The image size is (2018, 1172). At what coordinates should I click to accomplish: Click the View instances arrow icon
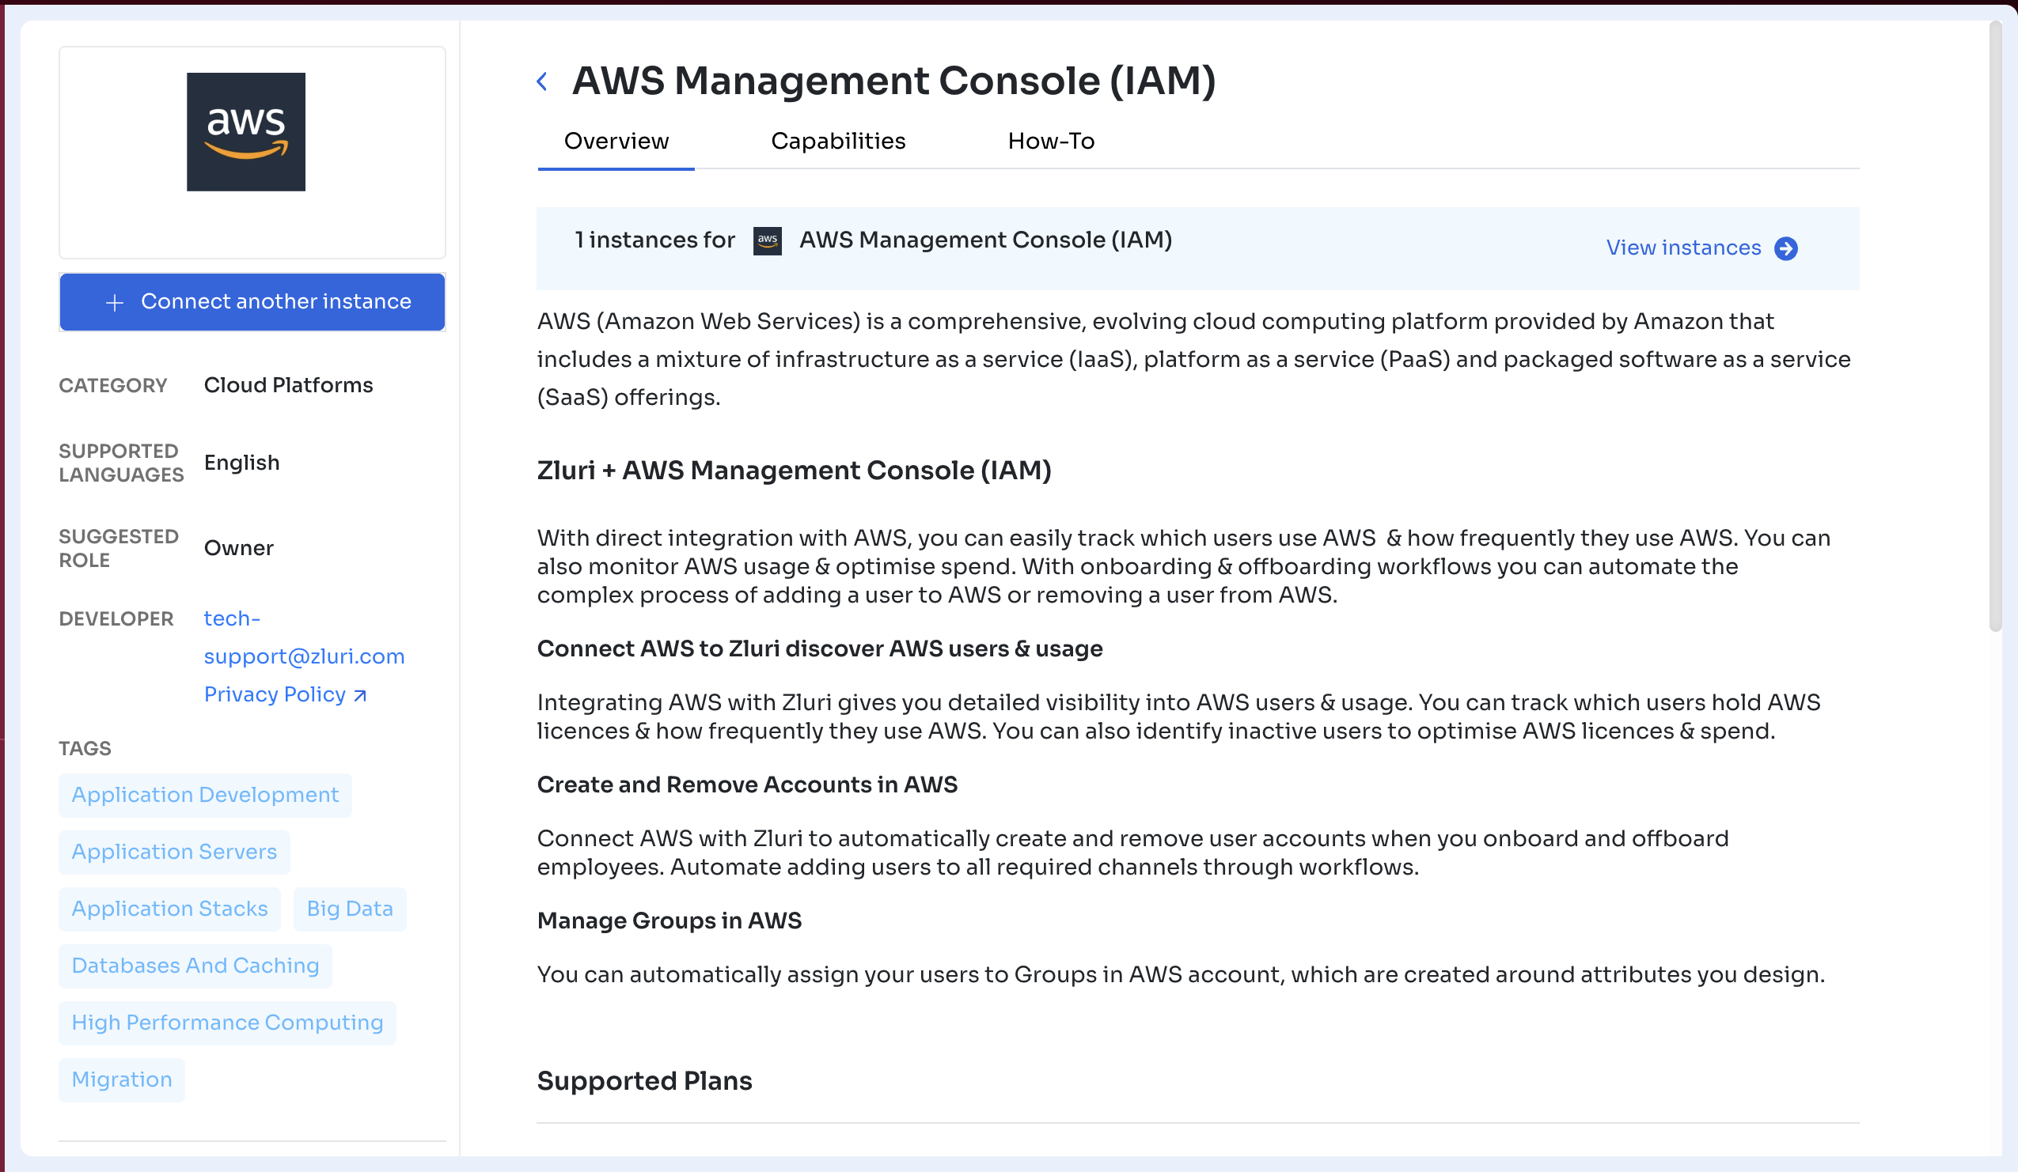[x=1785, y=249]
